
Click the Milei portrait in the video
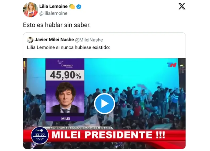(65, 97)
